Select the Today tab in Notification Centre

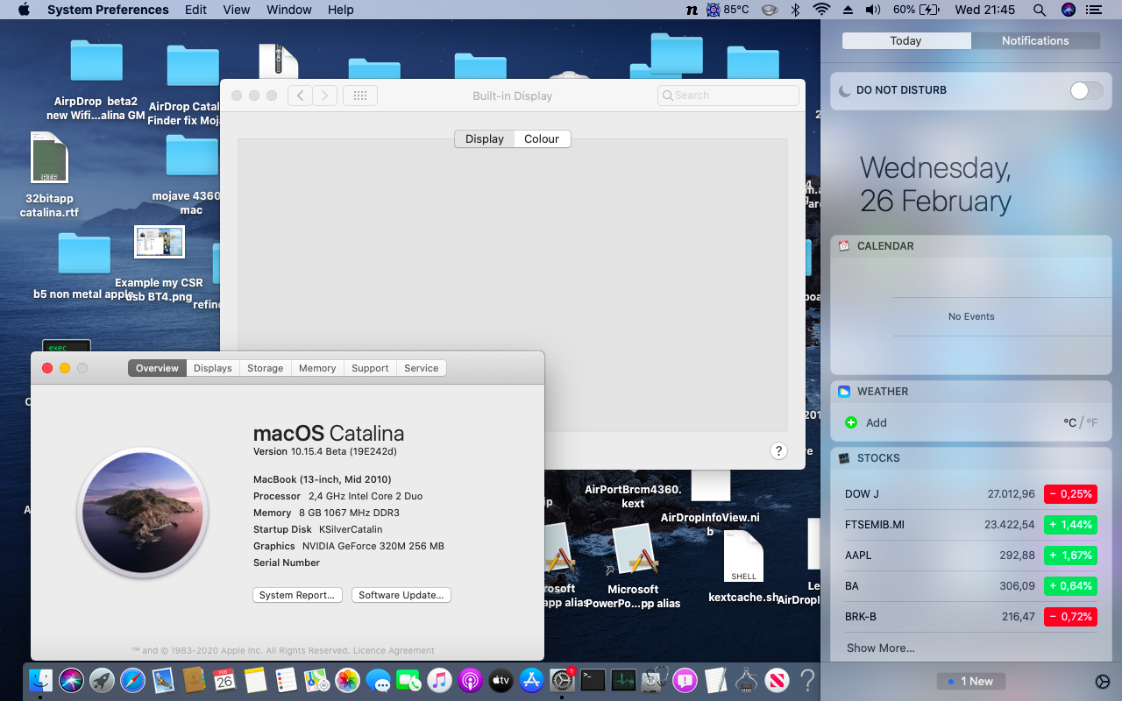[x=905, y=40]
